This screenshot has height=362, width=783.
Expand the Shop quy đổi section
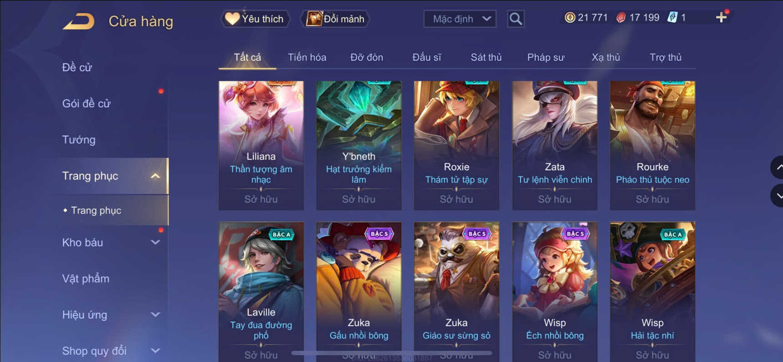155,351
